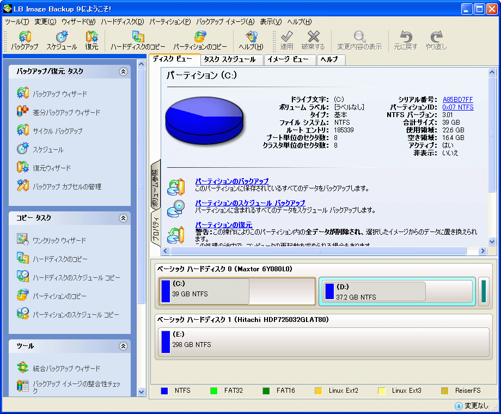The width and height of the screenshot is (501, 414).
Task: Open the ウィザード(W) menu
Action: point(78,22)
